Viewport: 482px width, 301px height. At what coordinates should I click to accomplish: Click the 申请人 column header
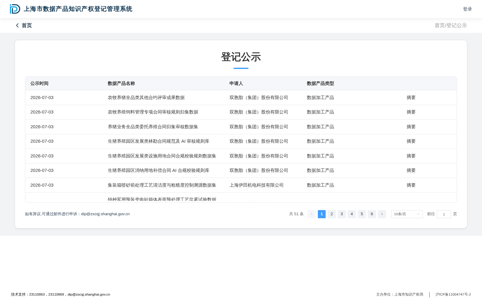pos(236,83)
